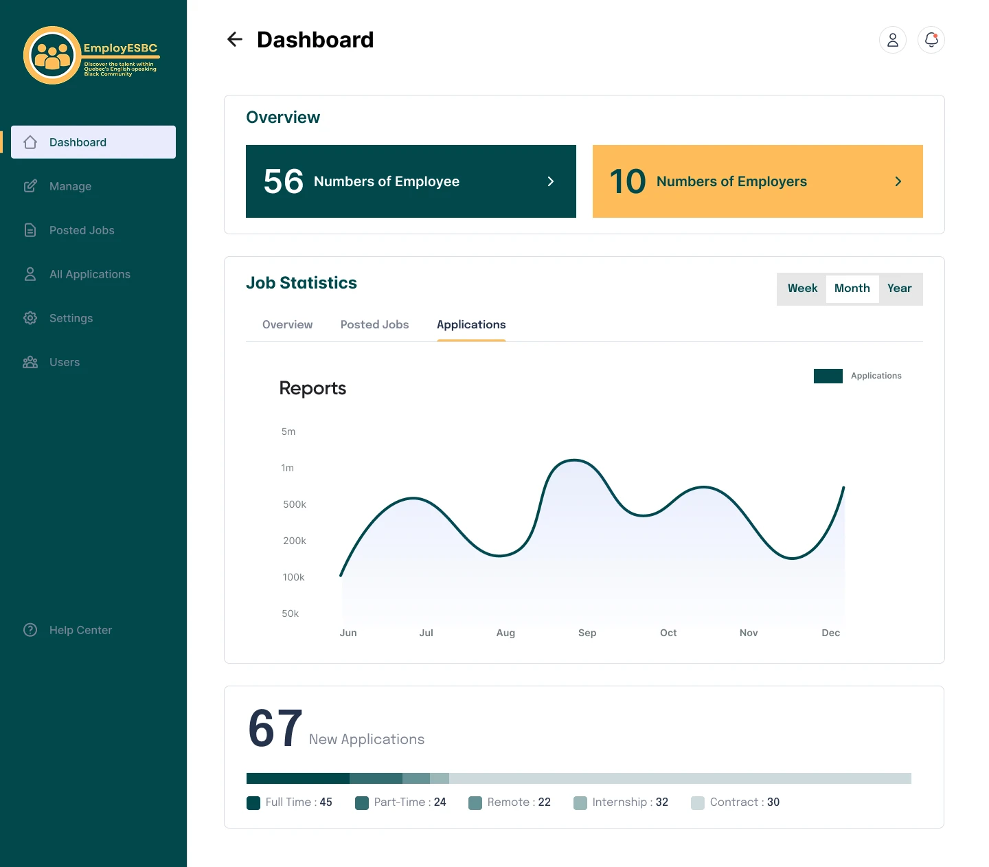This screenshot has width=989, height=867.
Task: Click the Posted Jobs document icon
Action: pos(30,230)
